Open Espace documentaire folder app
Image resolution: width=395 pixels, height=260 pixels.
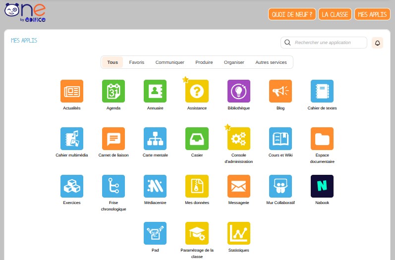pos(322,139)
